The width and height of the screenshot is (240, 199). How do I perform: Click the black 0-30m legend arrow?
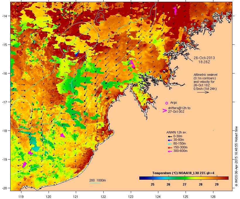click(170, 136)
